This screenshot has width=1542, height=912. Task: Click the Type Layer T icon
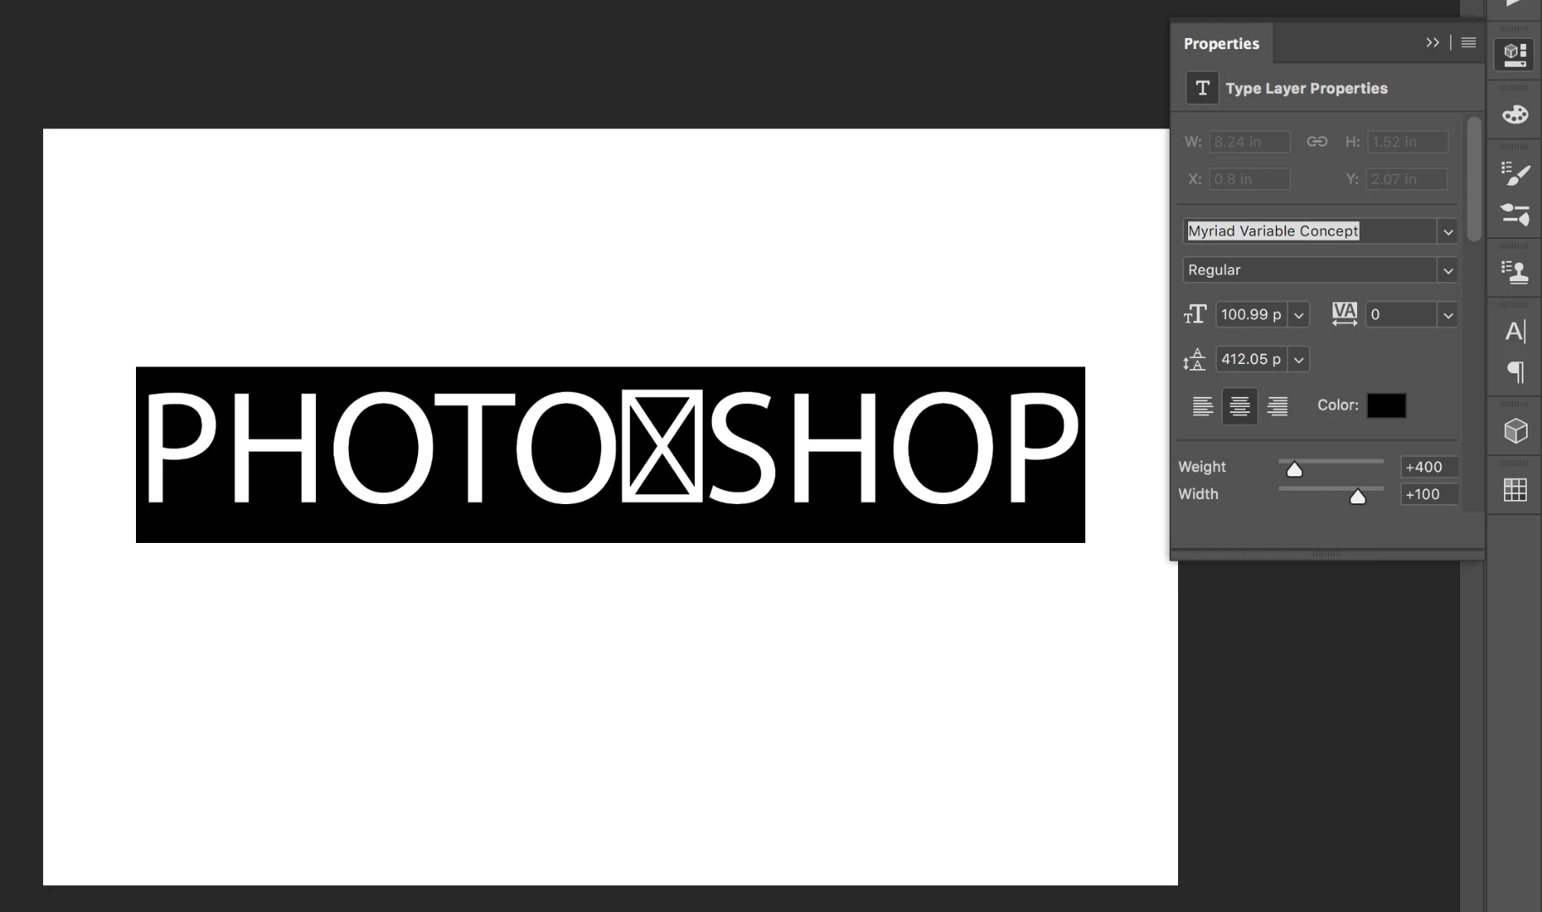(1203, 88)
